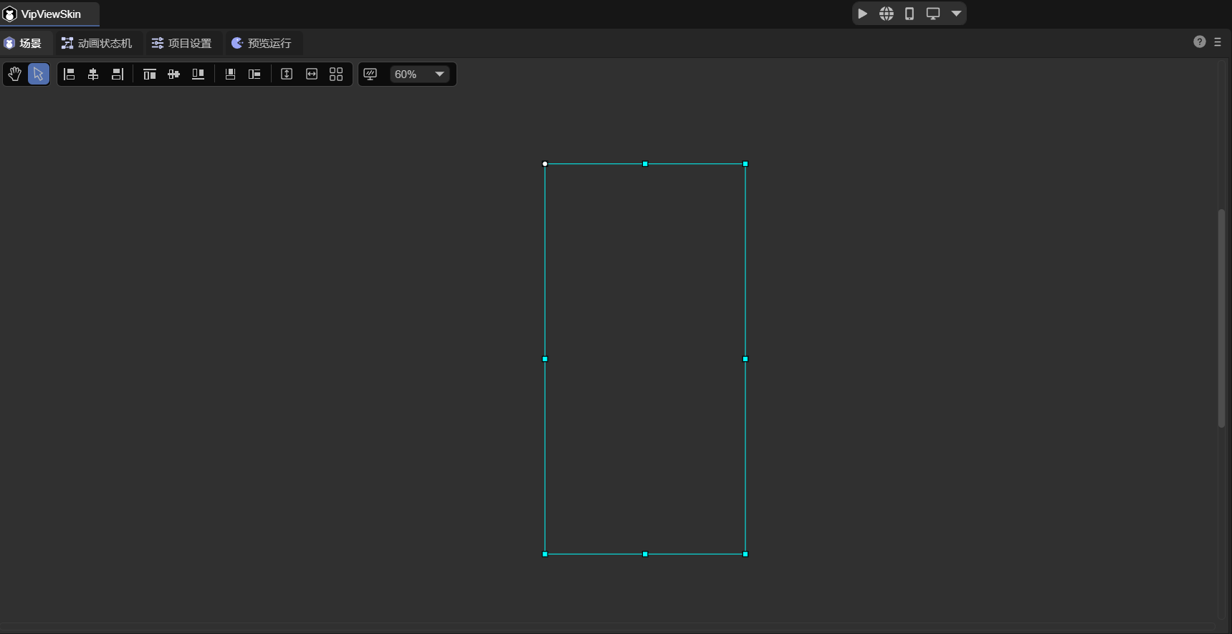Image resolution: width=1232 pixels, height=634 pixels.
Task: Expand the run options dropdown arrow
Action: [x=956, y=14]
